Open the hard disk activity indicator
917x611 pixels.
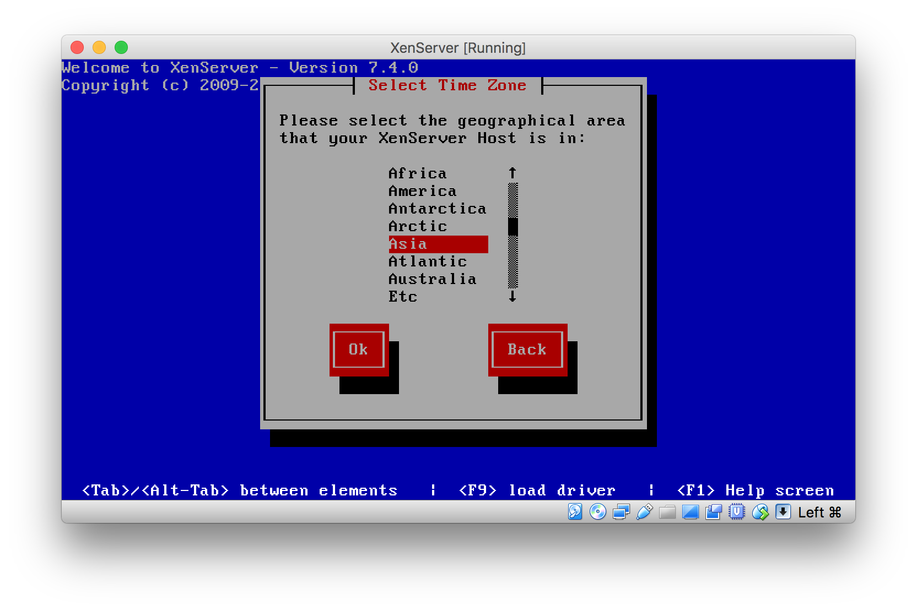point(575,512)
